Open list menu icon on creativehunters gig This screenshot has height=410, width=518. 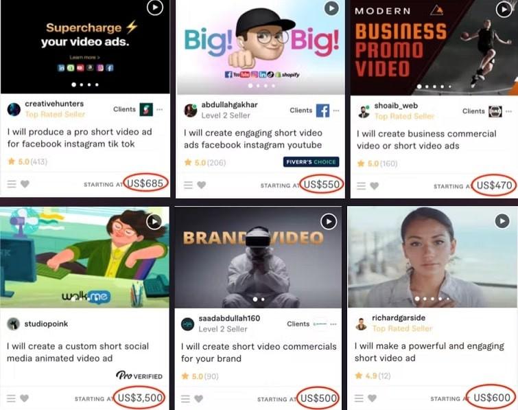[x=12, y=184]
